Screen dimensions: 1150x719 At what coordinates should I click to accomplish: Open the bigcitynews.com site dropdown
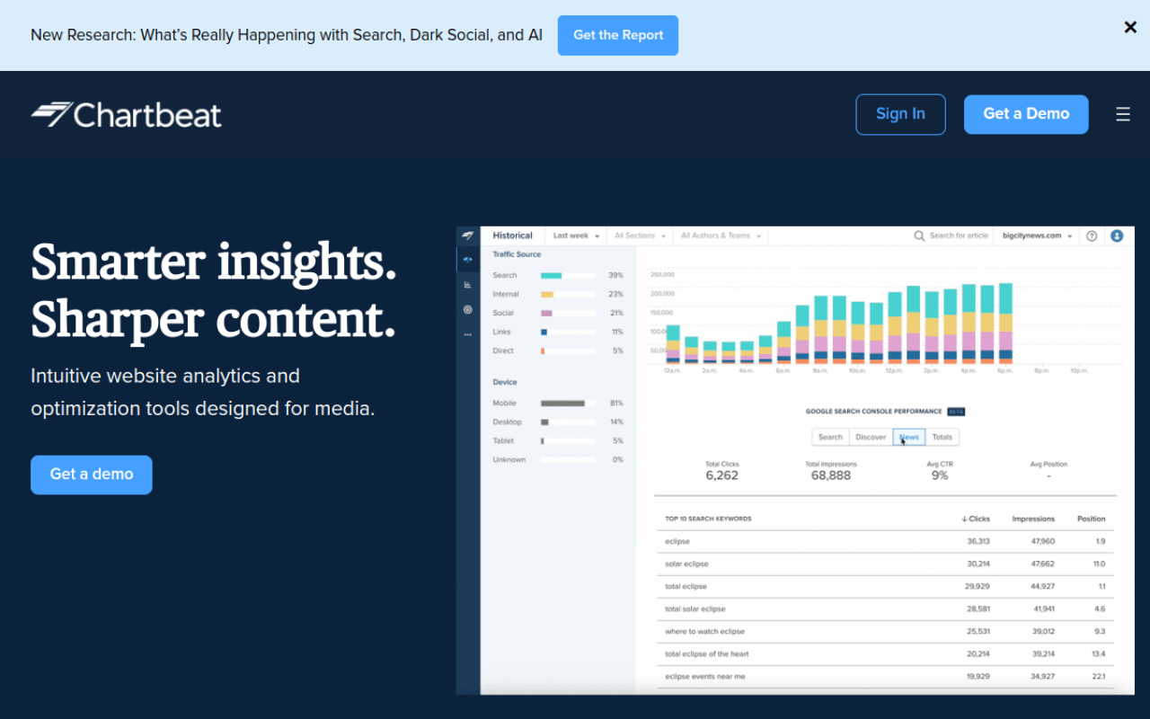(1038, 235)
